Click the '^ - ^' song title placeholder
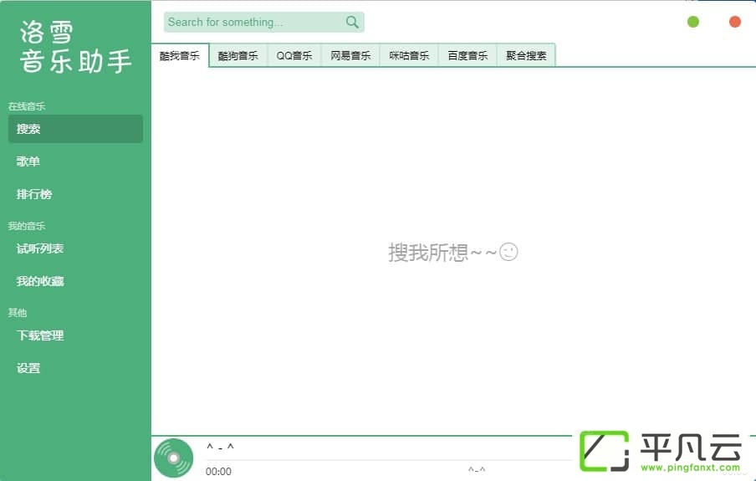 point(220,448)
